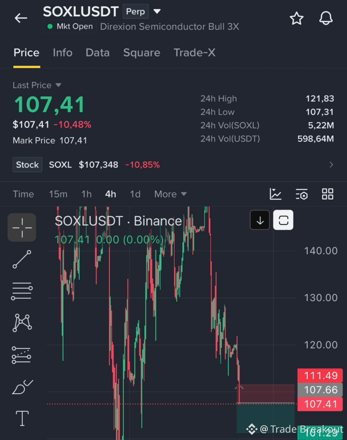The width and height of the screenshot is (347, 440).
Task: Click the download arrow chart button
Action: coord(260,220)
